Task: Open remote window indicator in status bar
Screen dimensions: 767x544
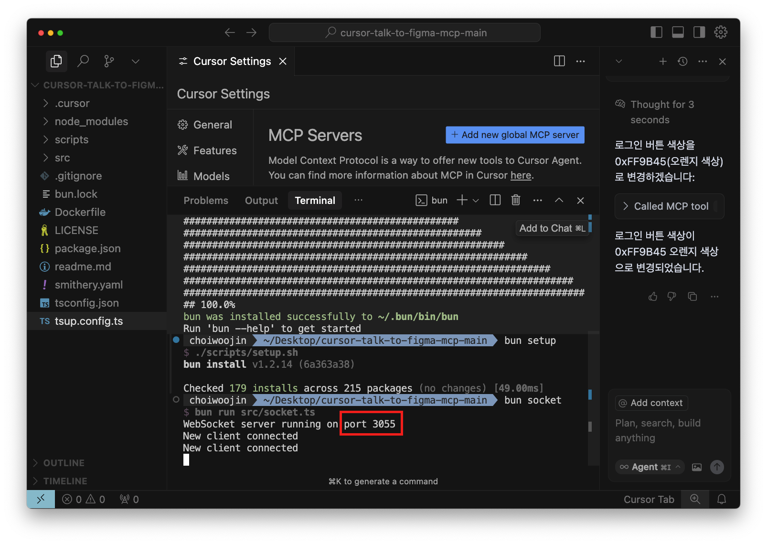Action: (x=41, y=499)
